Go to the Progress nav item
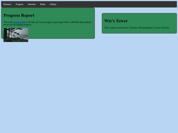 tap(19, 4)
